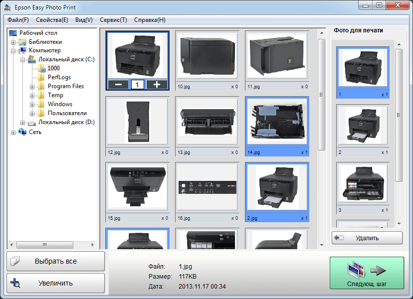Select the Сеть network icon

22,132
